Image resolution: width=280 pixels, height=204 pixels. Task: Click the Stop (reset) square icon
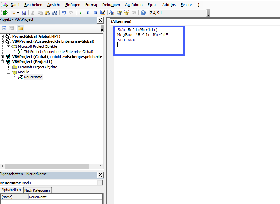click(x=95, y=13)
